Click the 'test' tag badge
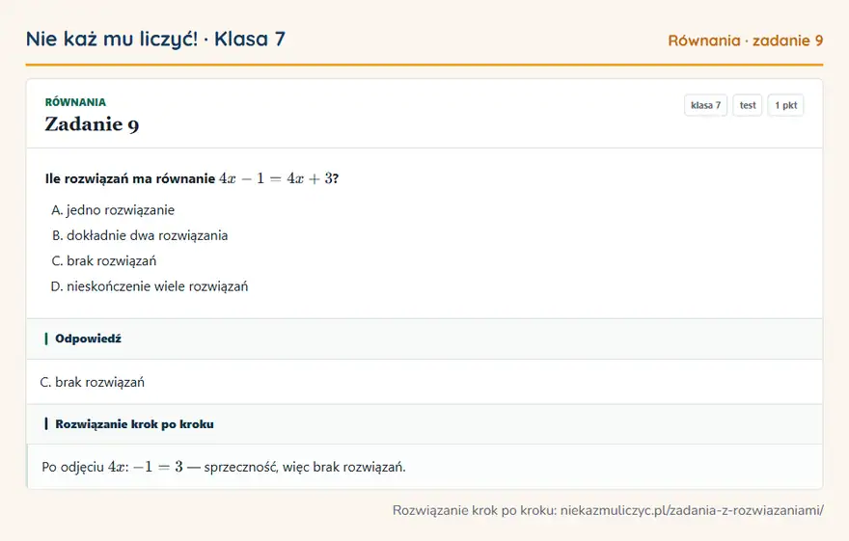 pos(747,105)
